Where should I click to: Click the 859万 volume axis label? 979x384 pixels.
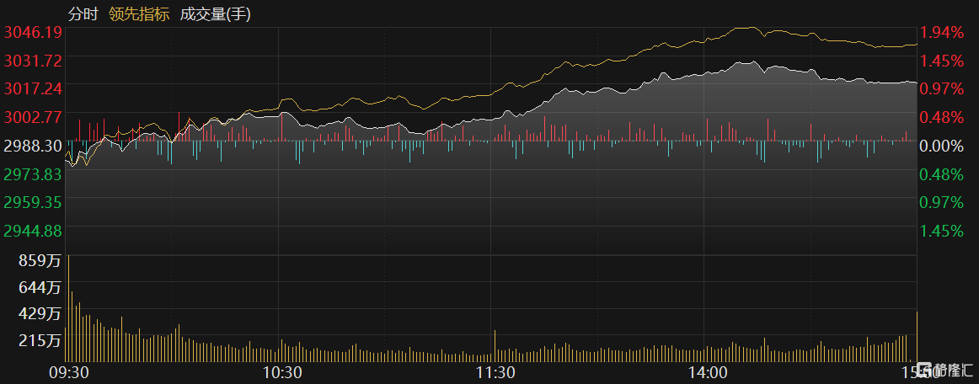click(x=40, y=261)
